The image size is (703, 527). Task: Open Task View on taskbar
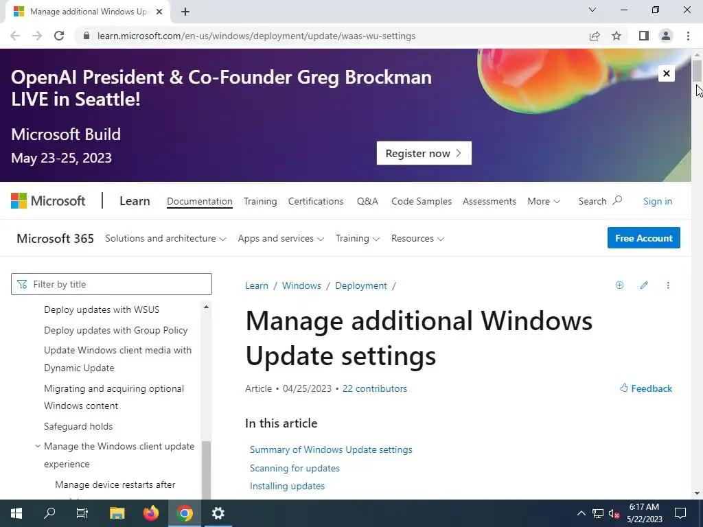[x=82, y=513]
